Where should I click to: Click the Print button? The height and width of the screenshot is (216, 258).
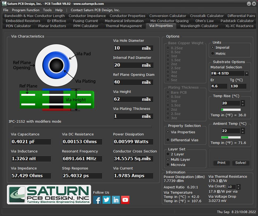click(x=221, y=163)
